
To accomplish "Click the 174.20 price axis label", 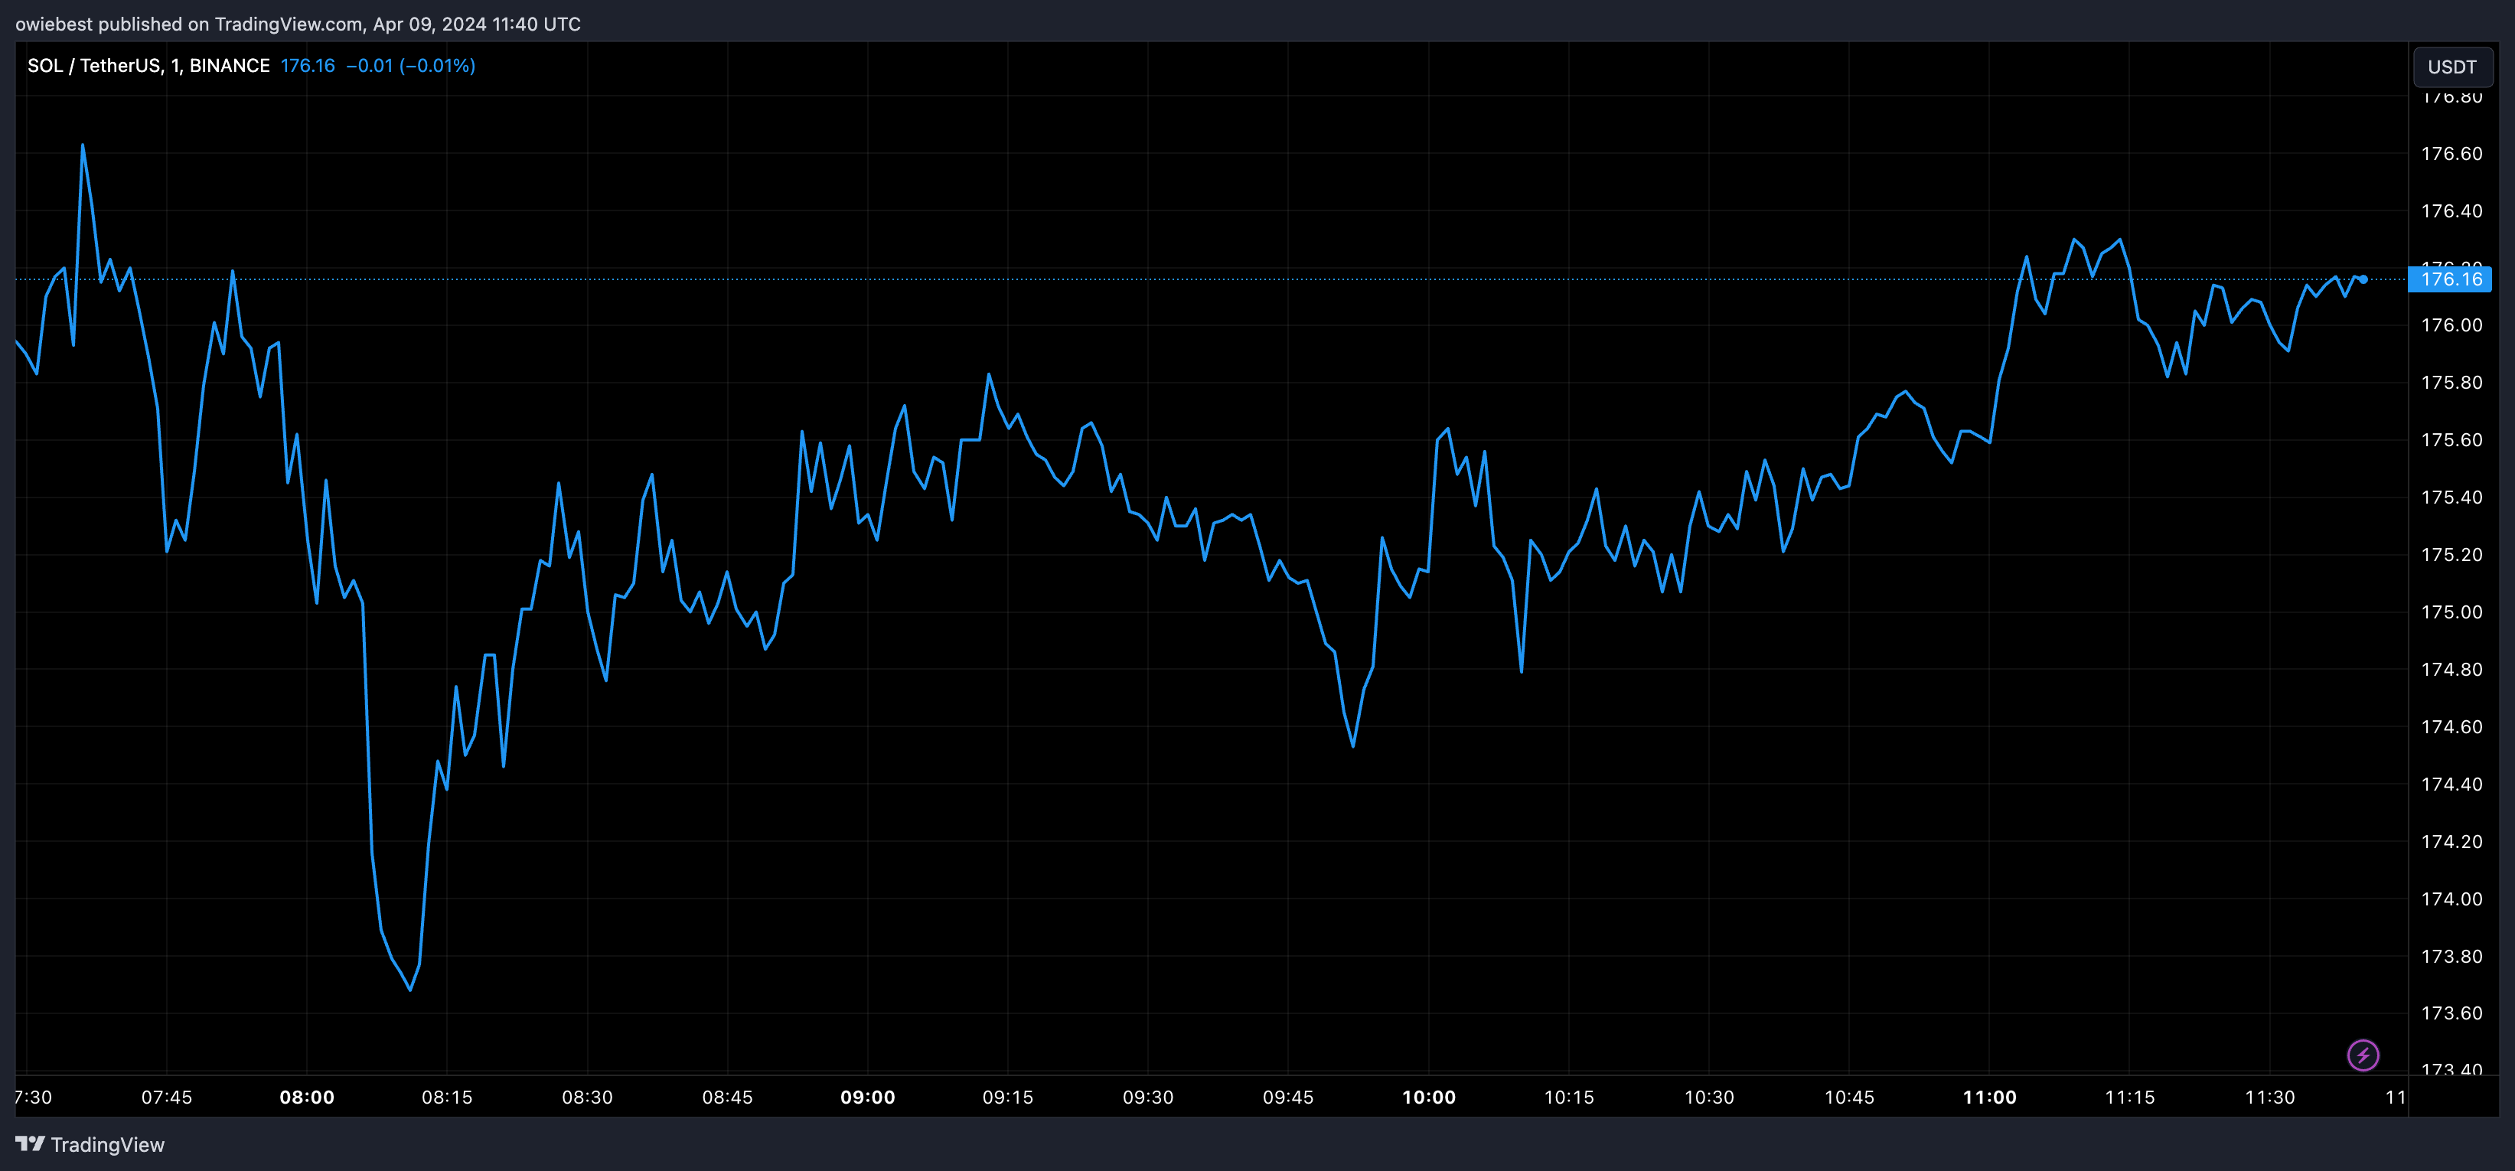I will click(2451, 842).
